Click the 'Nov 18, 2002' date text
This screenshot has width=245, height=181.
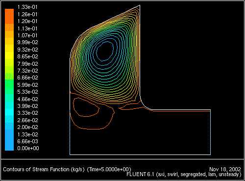coord(225,169)
